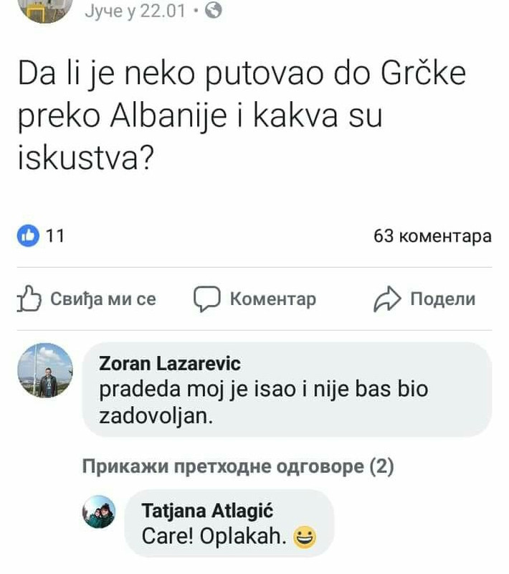
Task: Click the grinning emoji in Tatjana's reply
Action: coord(305,537)
